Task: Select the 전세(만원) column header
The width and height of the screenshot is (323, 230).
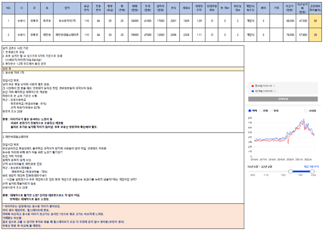Action: click(147, 8)
